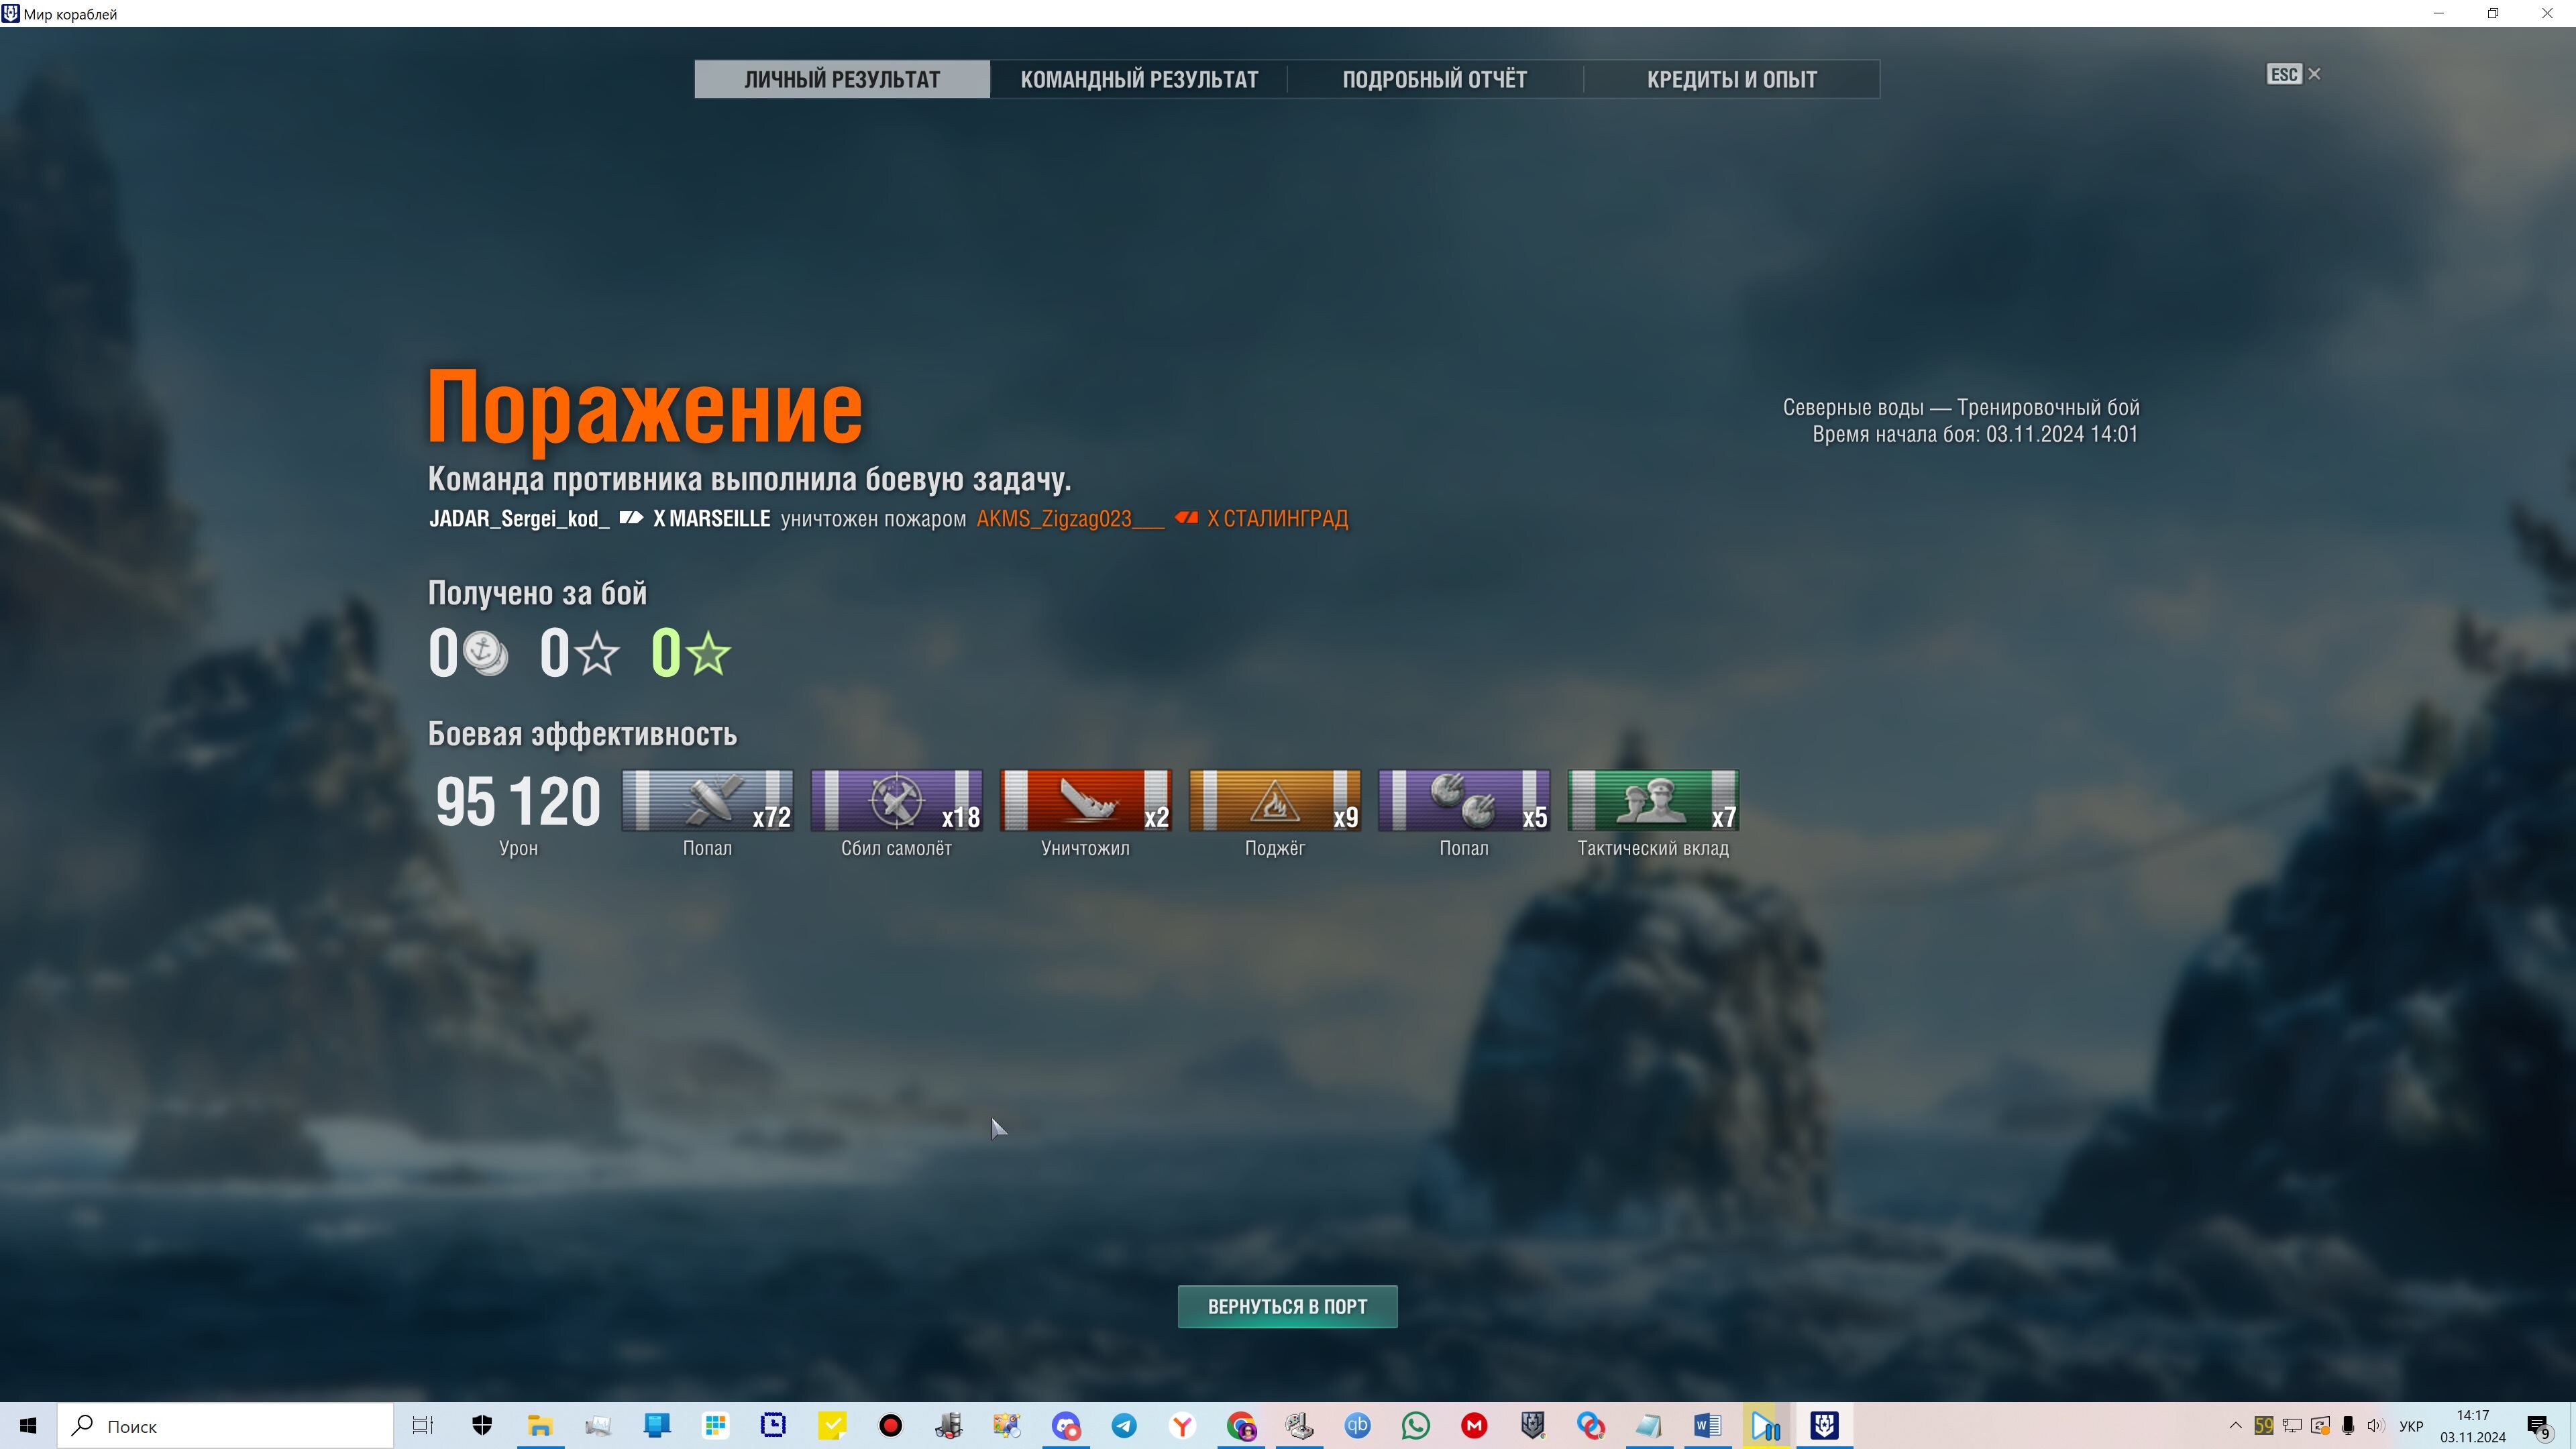The image size is (2576, 1449).
Task: Open Telegram from the taskbar
Action: pyautogui.click(x=1124, y=1426)
